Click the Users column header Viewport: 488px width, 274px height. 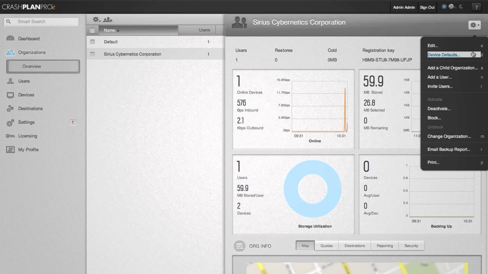pos(197,30)
